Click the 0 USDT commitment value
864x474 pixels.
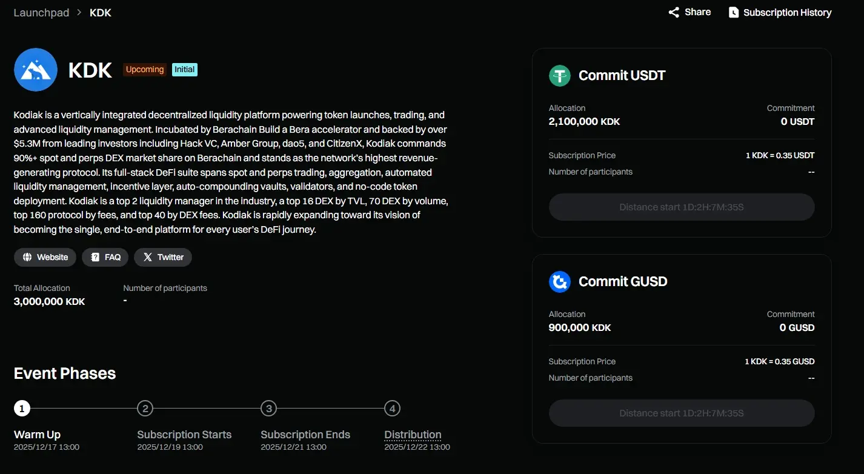(x=797, y=121)
